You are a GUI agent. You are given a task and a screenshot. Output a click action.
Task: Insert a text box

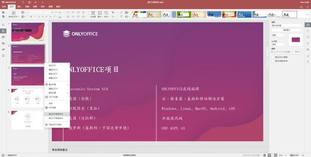93,14
